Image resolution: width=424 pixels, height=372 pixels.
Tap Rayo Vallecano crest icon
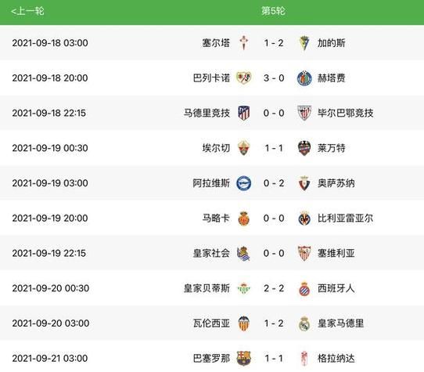pyautogui.click(x=243, y=78)
